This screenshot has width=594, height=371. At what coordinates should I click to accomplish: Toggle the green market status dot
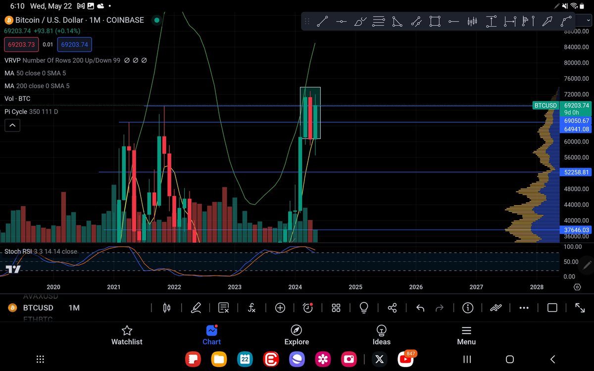156,20
